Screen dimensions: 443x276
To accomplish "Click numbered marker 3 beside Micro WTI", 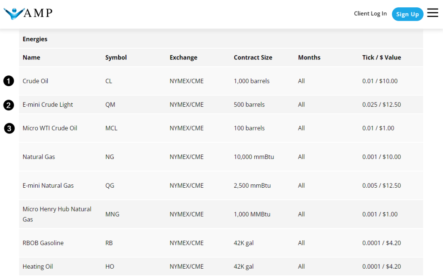I will tap(9, 128).
